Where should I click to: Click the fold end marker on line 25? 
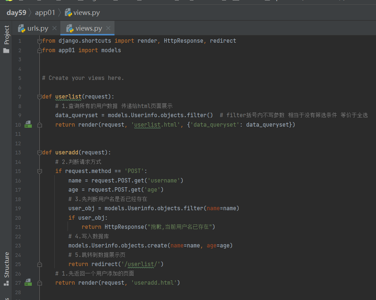(40, 264)
